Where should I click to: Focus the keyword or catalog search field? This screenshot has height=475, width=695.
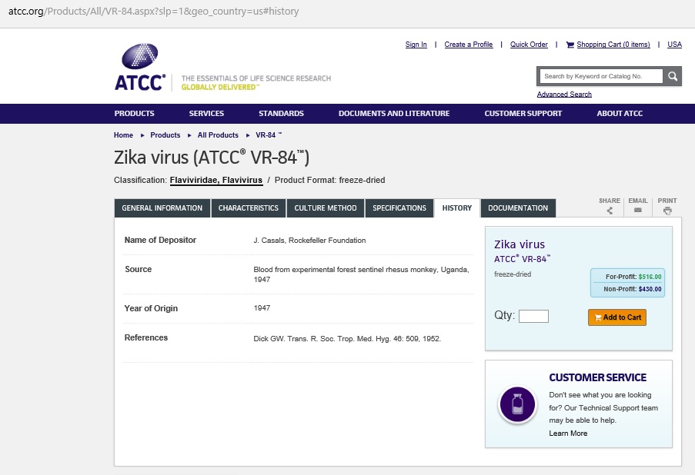601,76
